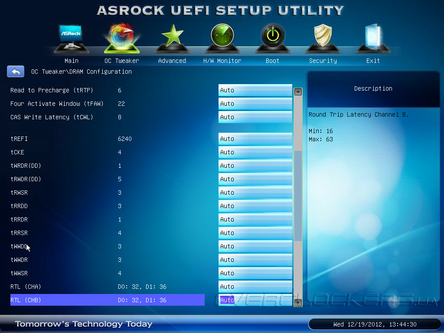The width and height of the screenshot is (444, 333).
Task: Switch to the Exit tab label
Action: (x=373, y=61)
